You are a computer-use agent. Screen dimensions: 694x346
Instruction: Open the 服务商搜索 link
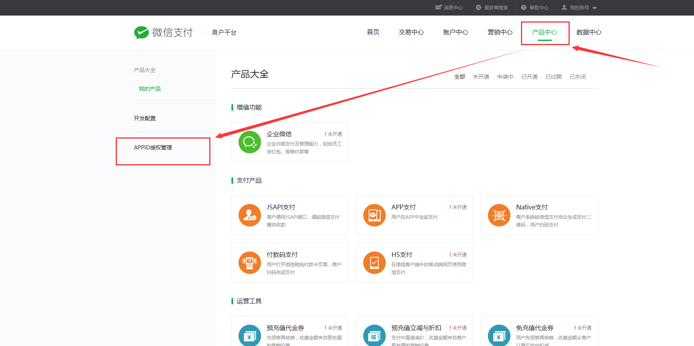(x=496, y=8)
